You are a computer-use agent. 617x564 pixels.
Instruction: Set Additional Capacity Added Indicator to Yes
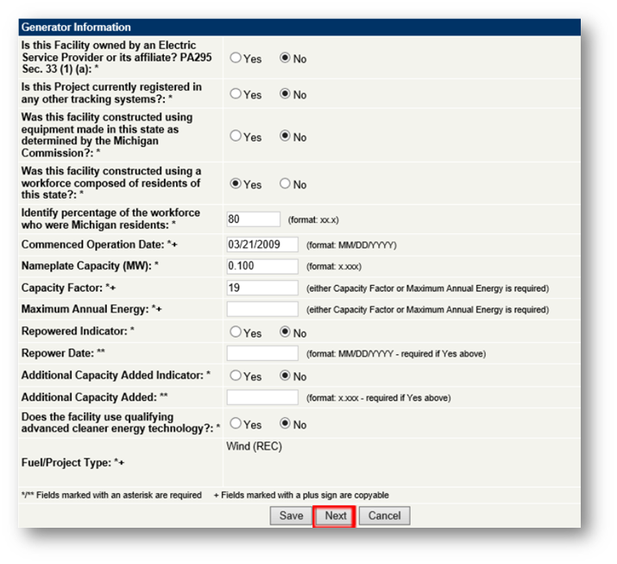tap(236, 376)
